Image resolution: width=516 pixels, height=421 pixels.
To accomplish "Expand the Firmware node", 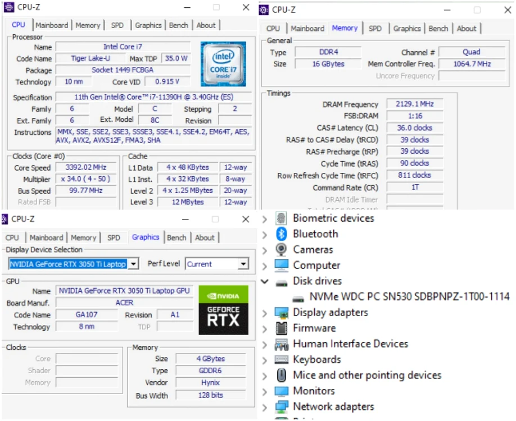I will tap(265, 328).
